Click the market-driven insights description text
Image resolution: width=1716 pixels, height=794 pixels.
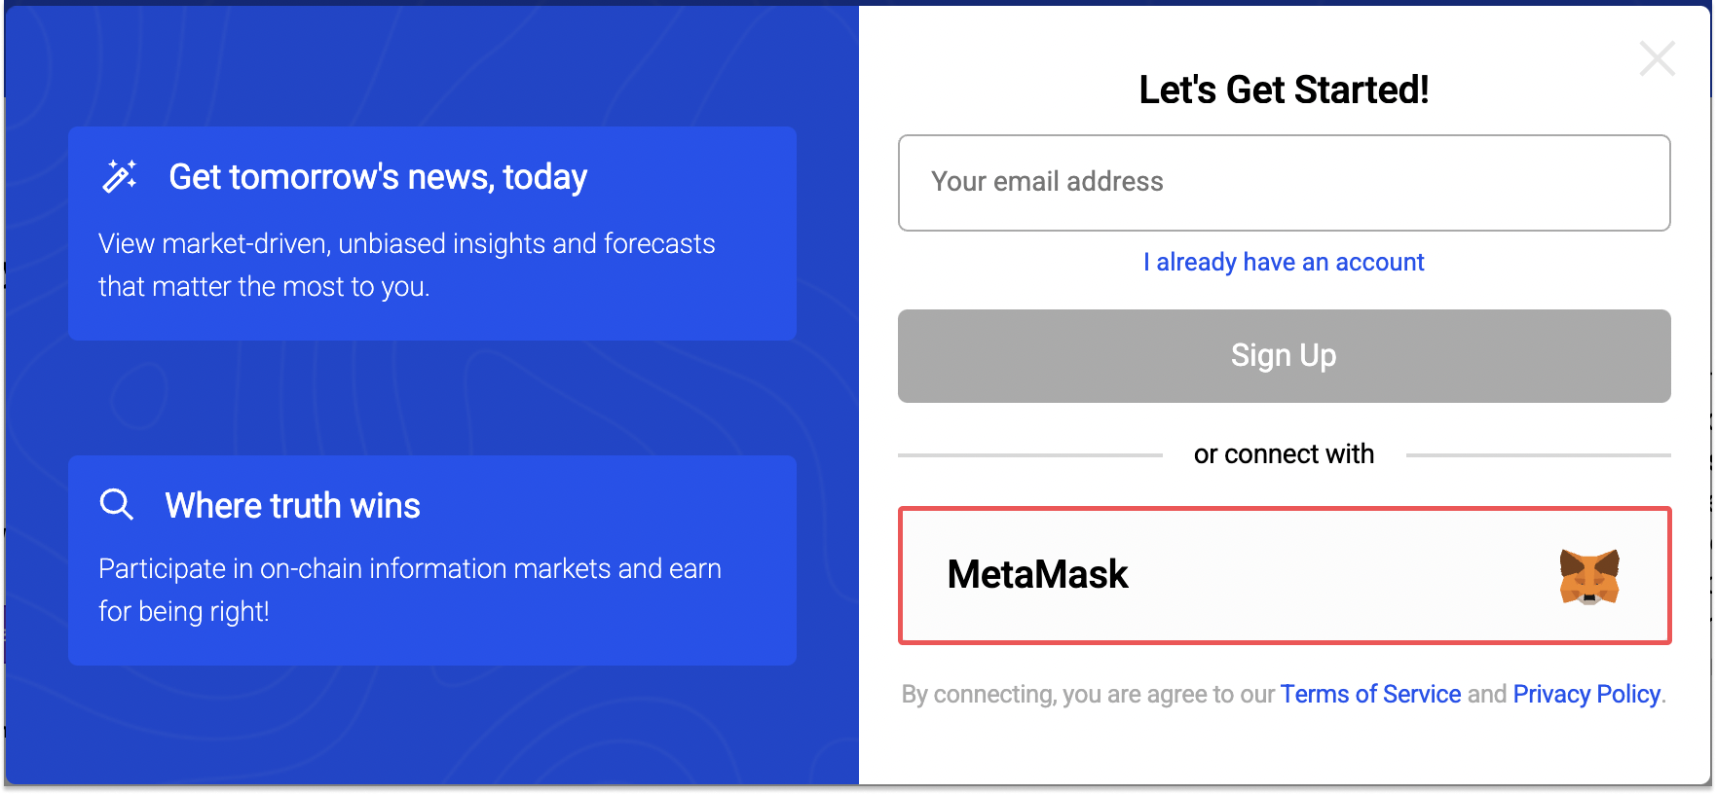coord(407,265)
